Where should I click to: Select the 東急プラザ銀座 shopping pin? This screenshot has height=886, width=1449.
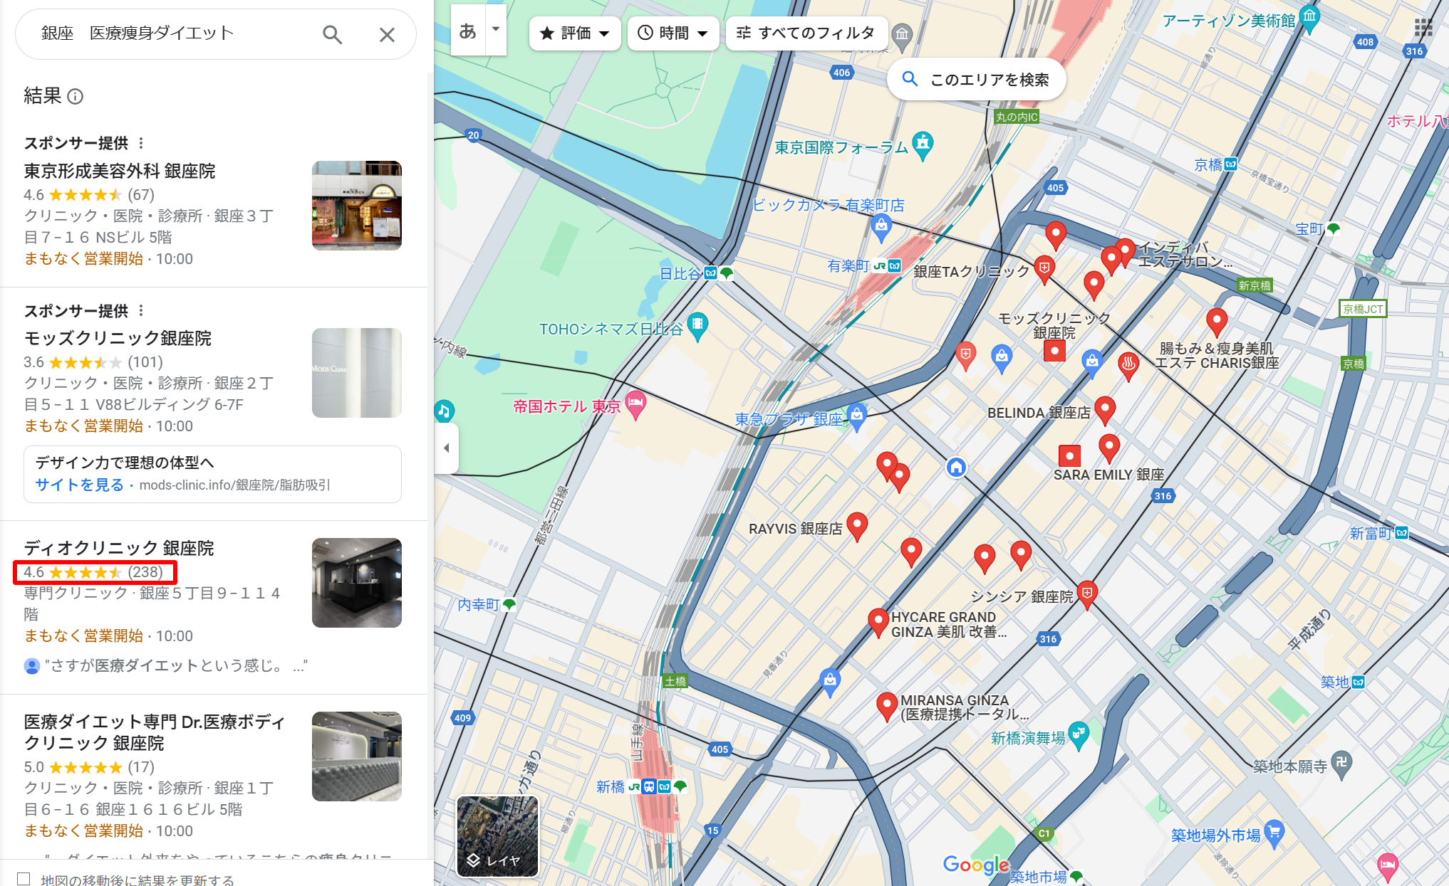(x=857, y=416)
